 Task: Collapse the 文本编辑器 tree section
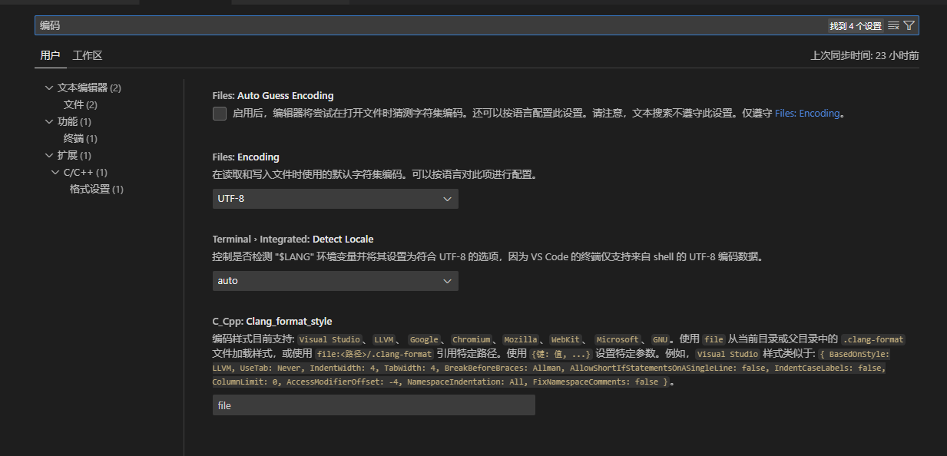point(50,88)
